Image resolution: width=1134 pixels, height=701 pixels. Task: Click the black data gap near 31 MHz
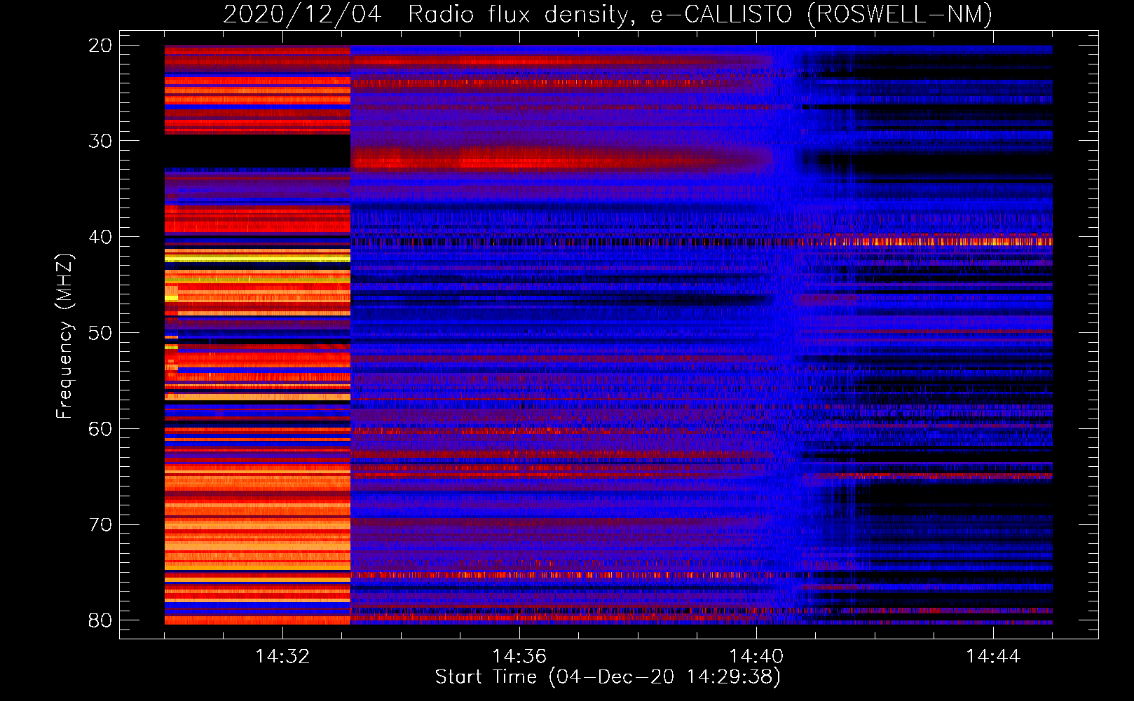coord(257,151)
